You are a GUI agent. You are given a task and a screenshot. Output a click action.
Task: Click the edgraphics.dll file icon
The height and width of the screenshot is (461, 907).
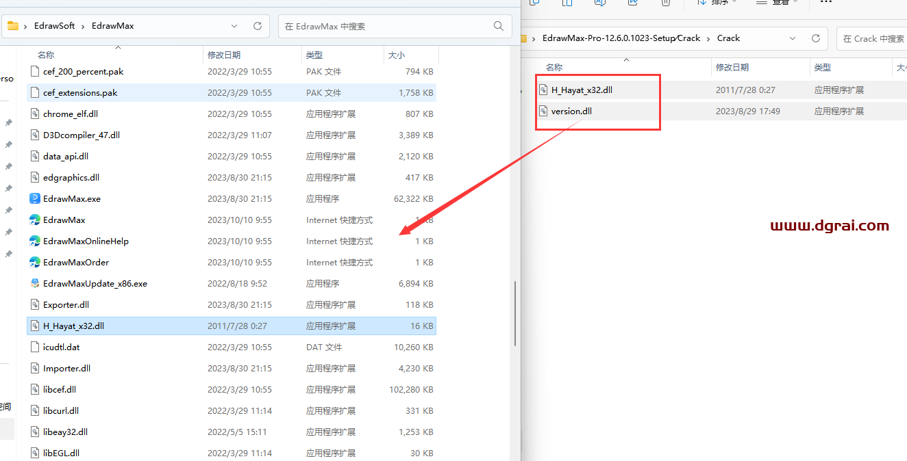point(36,178)
